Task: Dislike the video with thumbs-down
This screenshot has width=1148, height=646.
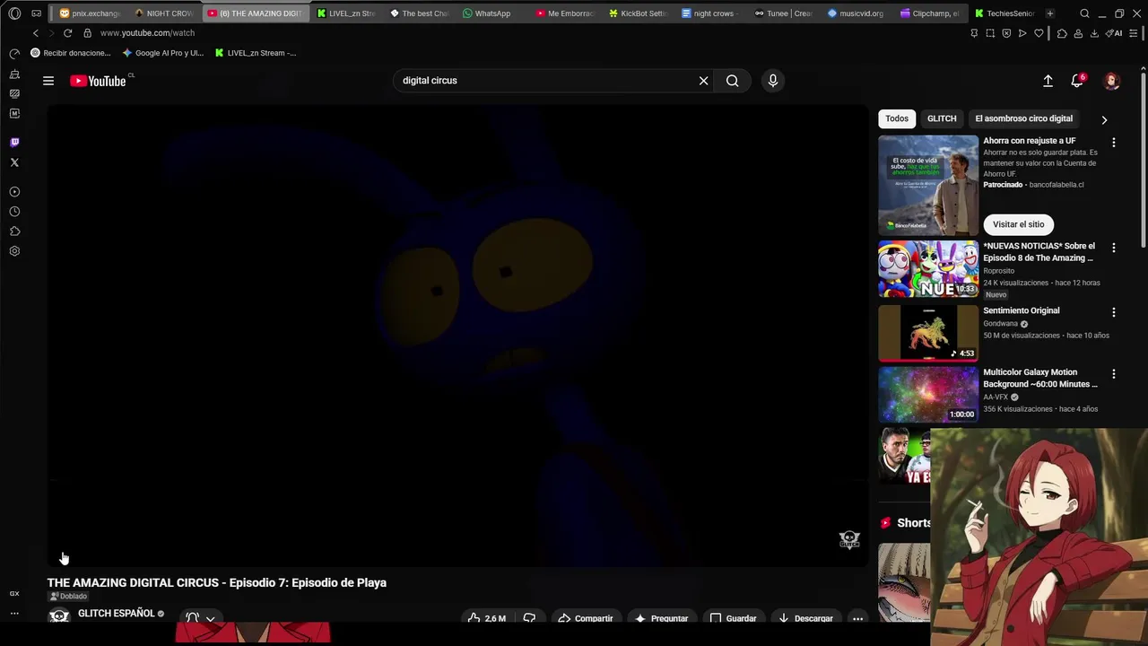Action: click(529, 618)
